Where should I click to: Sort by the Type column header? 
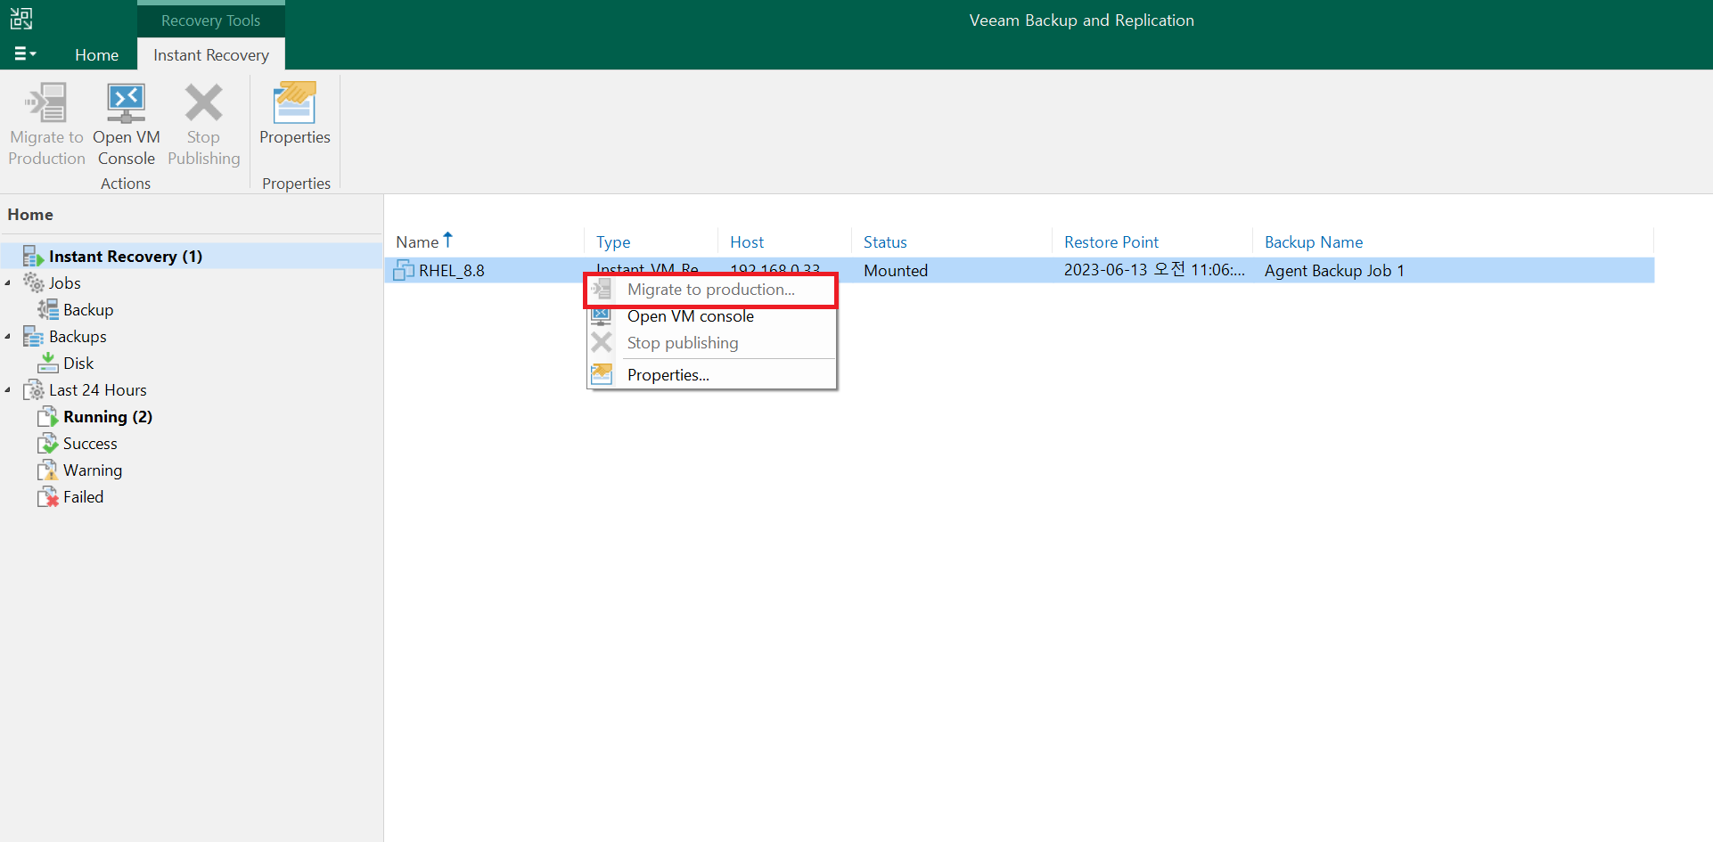pos(613,242)
